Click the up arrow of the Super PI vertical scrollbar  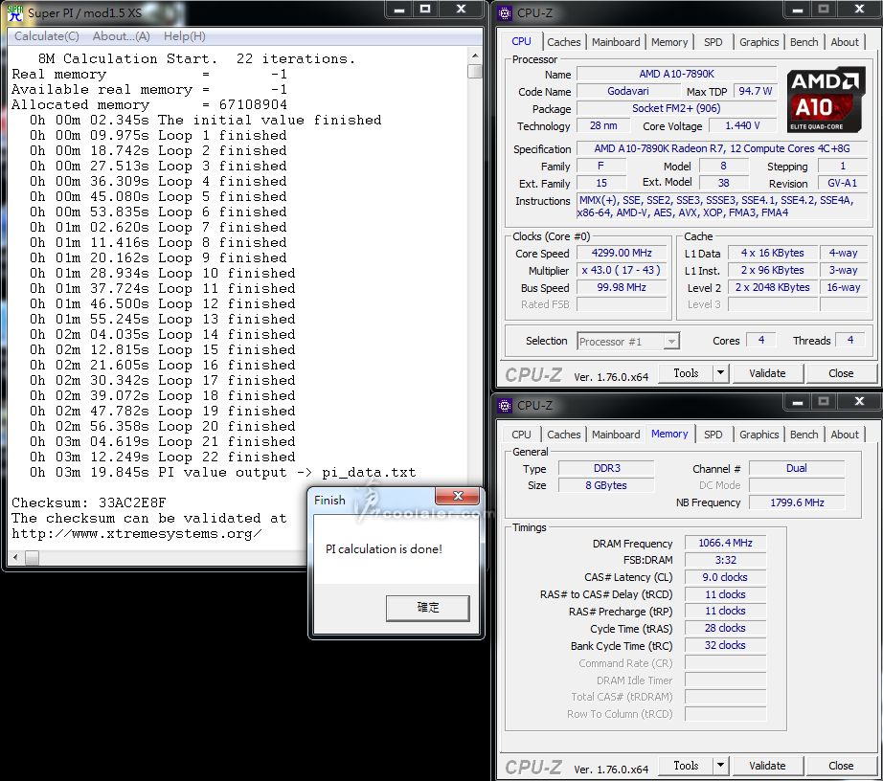[475, 56]
